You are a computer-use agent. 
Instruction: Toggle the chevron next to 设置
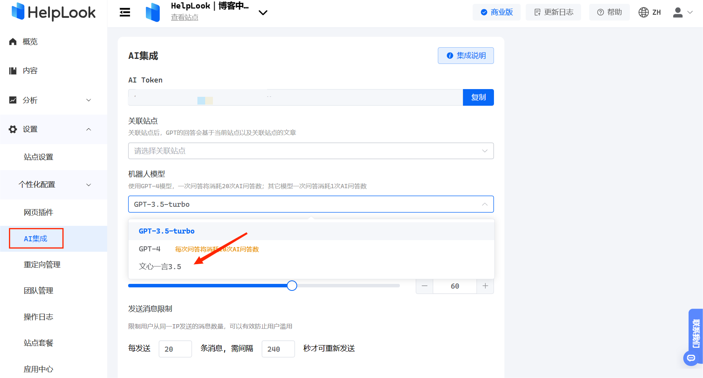(x=89, y=129)
